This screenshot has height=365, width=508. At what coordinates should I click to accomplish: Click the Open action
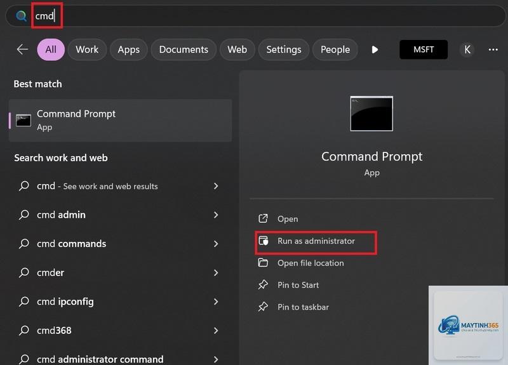(288, 219)
